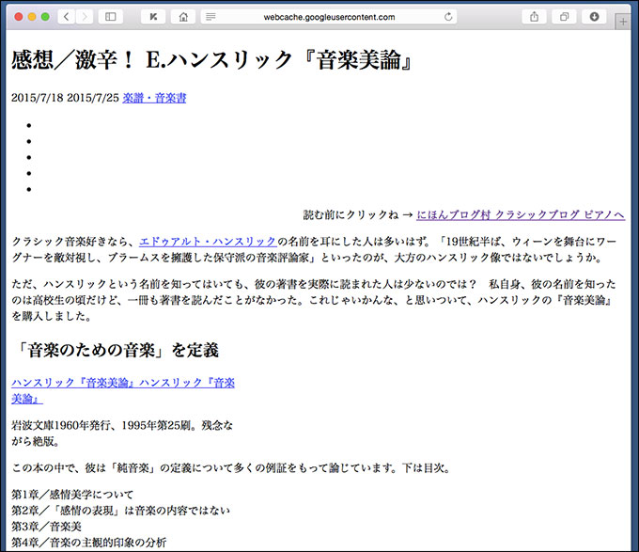The height and width of the screenshot is (552, 639).
Task: Open the Share menu icon
Action: (x=535, y=17)
